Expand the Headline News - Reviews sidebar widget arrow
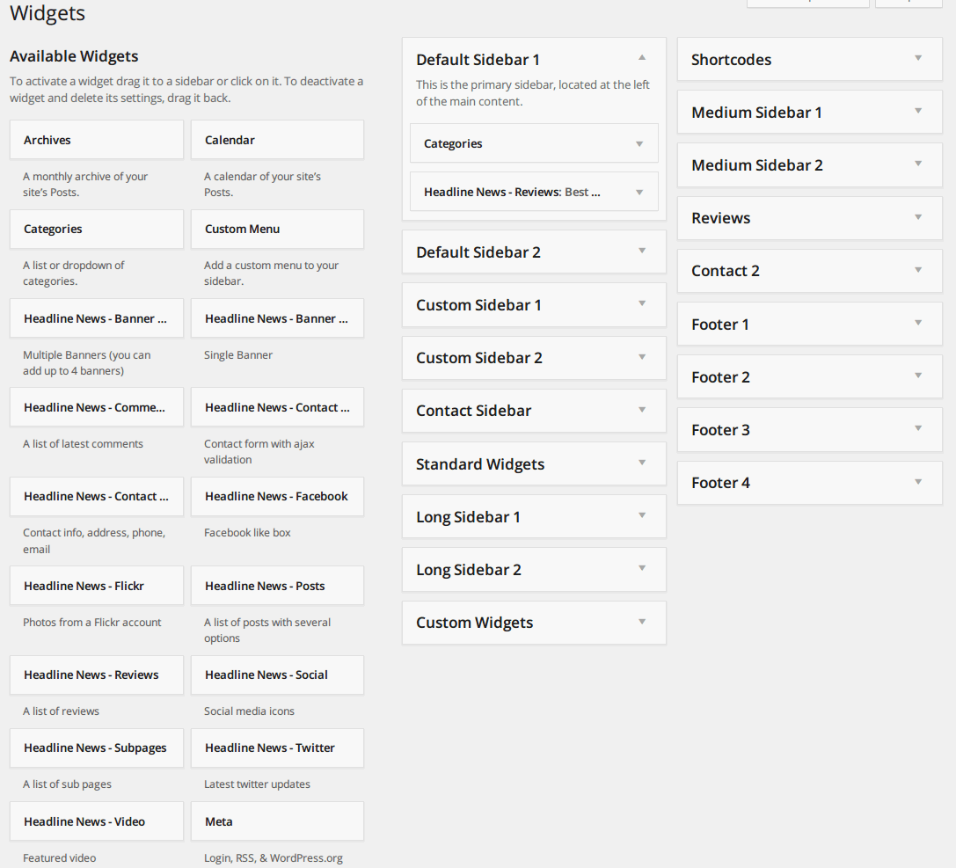 coord(639,193)
